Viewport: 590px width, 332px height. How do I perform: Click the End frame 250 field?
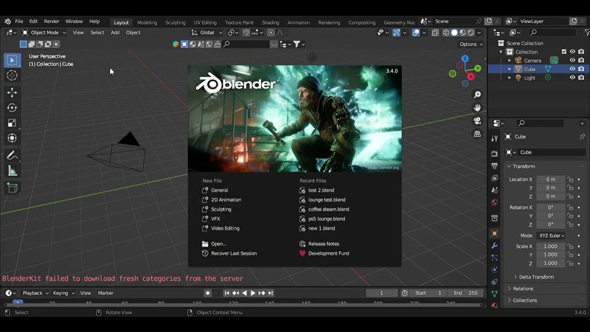point(466,293)
